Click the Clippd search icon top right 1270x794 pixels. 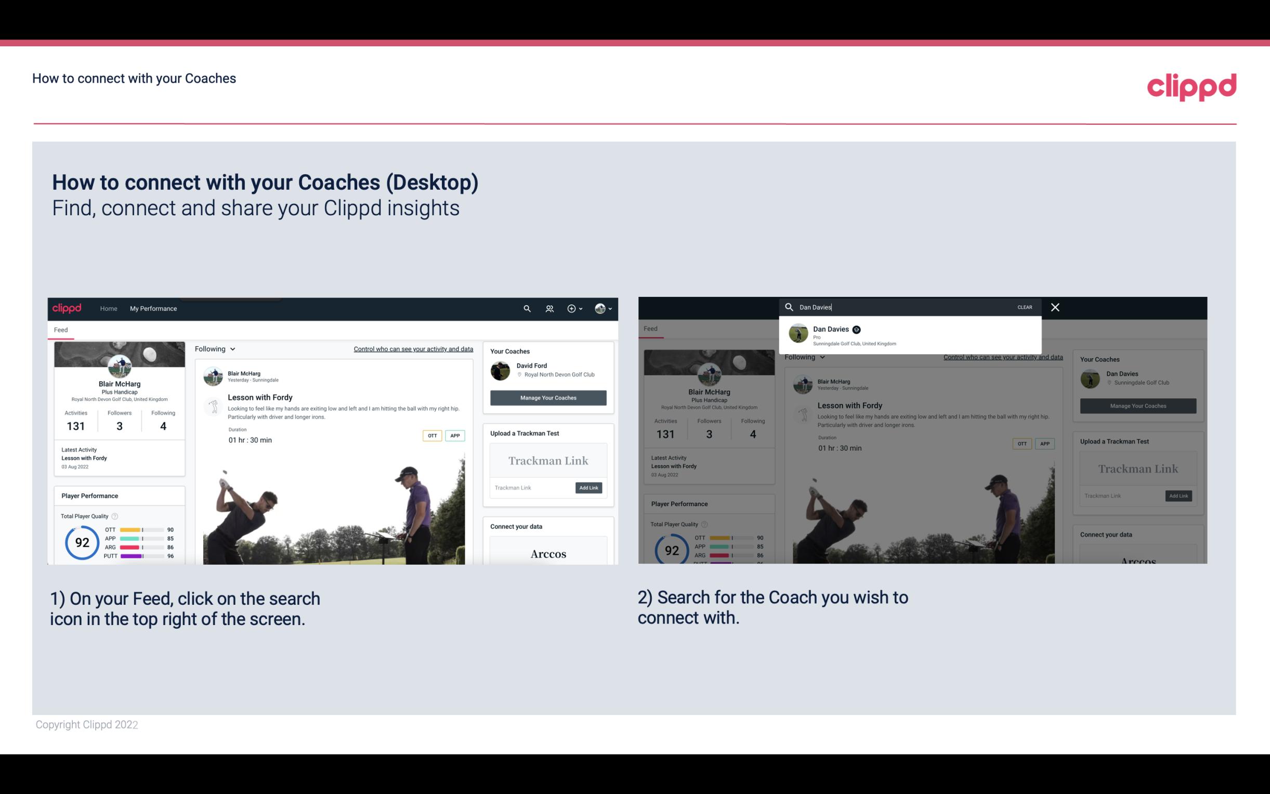pos(526,308)
